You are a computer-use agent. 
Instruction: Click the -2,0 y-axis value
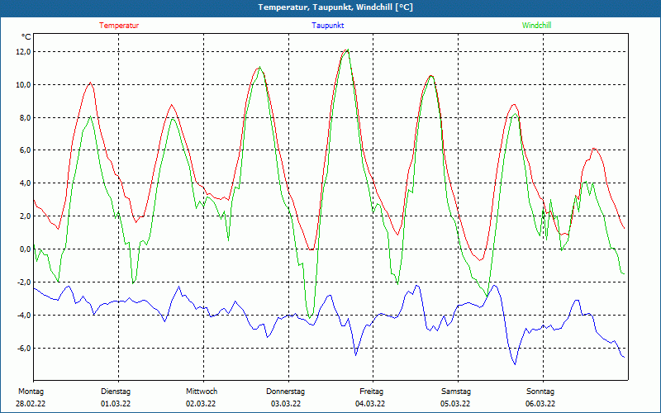tap(24, 282)
